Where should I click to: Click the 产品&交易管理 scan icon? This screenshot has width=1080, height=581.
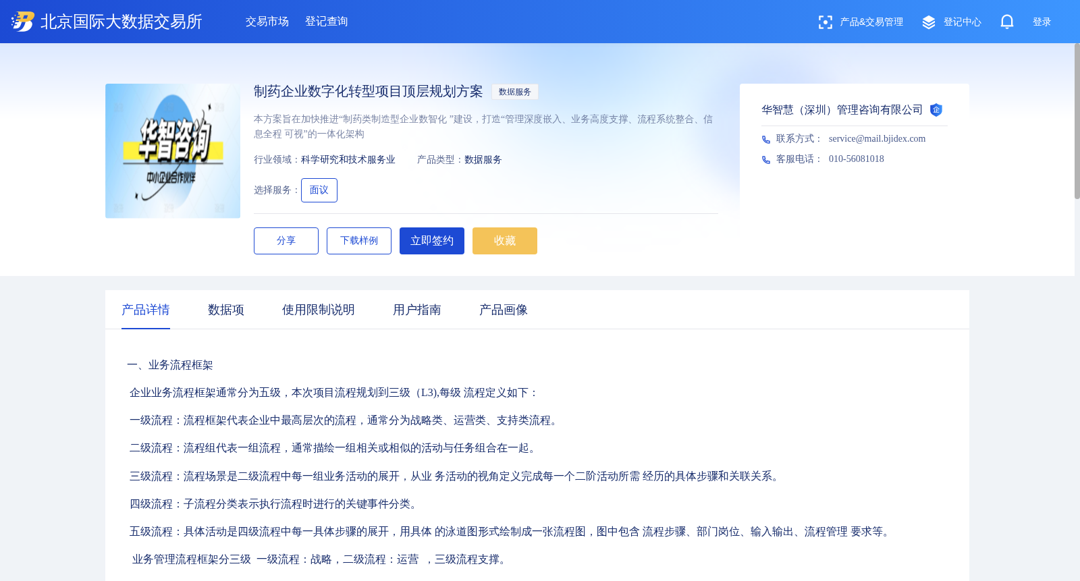point(826,22)
